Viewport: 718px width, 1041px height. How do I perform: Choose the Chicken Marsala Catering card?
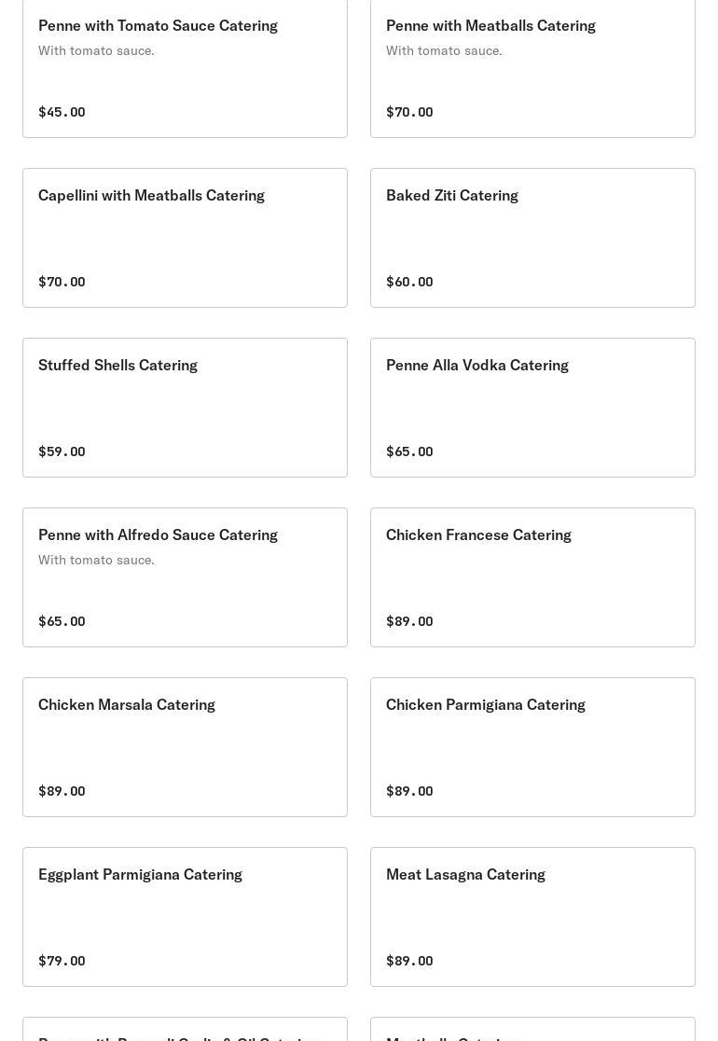pos(127,705)
